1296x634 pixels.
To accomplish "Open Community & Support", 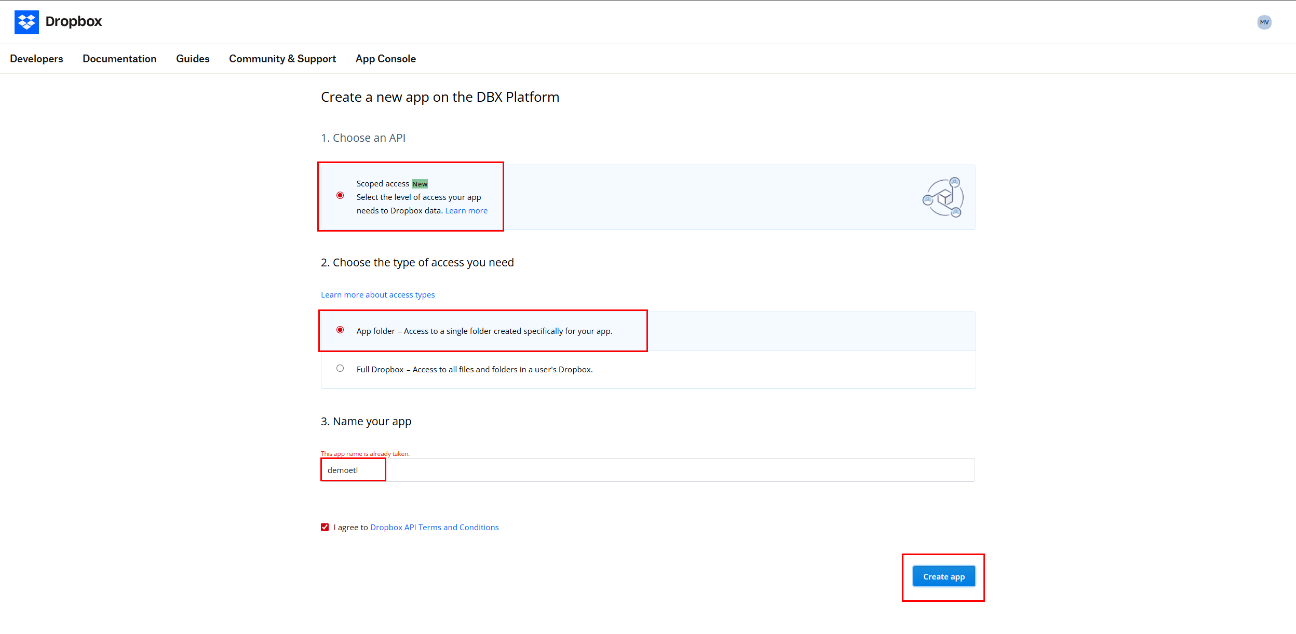I will (x=282, y=59).
